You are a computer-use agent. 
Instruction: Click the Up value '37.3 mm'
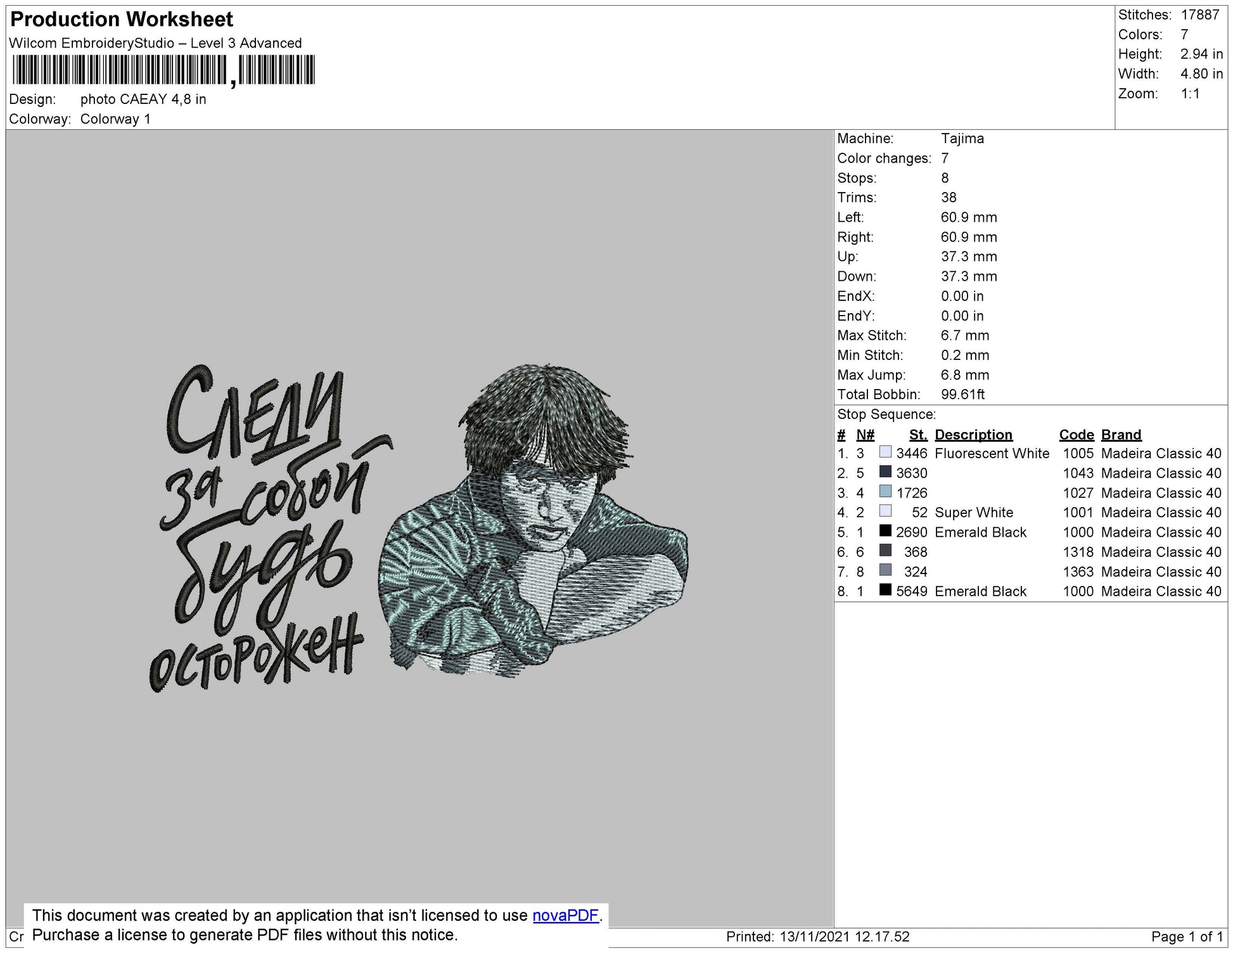pyautogui.click(x=969, y=257)
